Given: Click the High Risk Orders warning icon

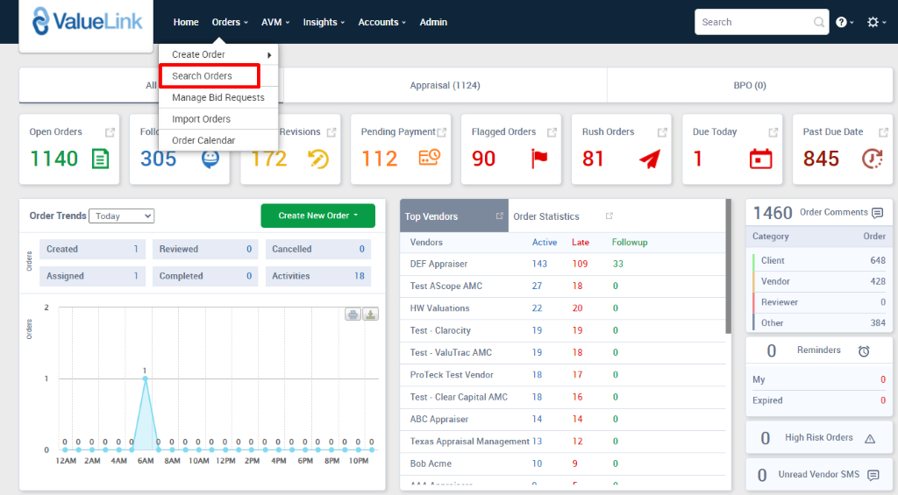Looking at the screenshot, I should (x=870, y=438).
